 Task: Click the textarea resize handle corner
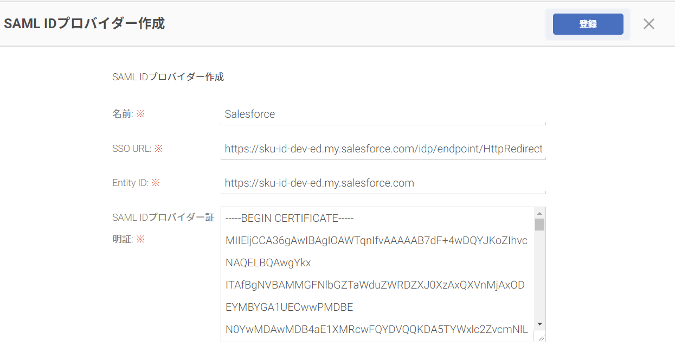pyautogui.click(x=541, y=337)
